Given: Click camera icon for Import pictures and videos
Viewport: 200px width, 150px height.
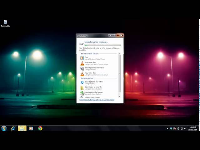Looking at the screenshot, I should (82, 69).
